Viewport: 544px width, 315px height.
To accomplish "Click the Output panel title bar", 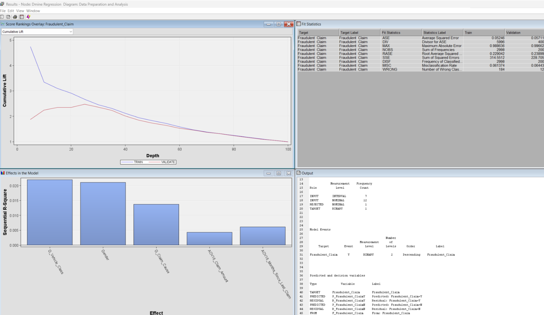I will coord(420,173).
